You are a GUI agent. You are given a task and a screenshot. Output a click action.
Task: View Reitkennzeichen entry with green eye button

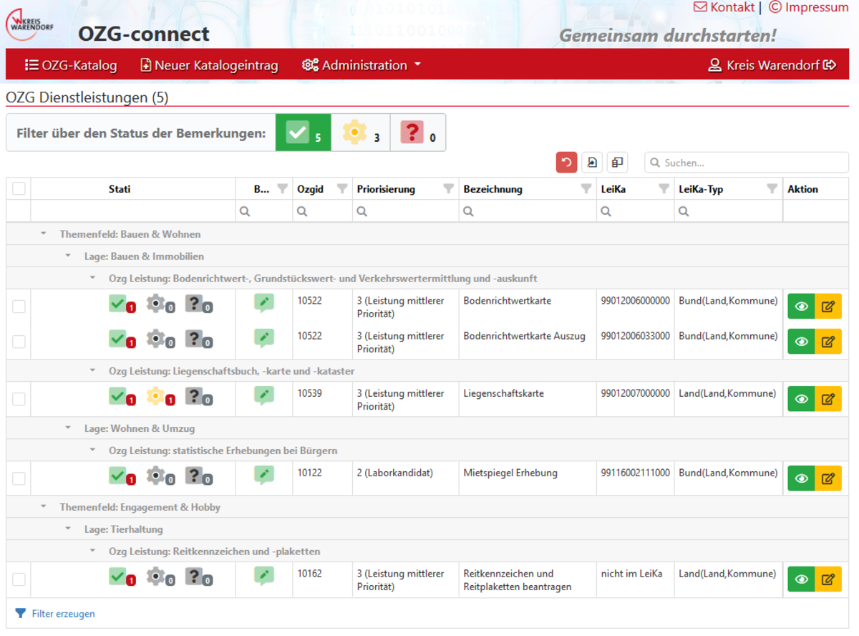(x=801, y=579)
